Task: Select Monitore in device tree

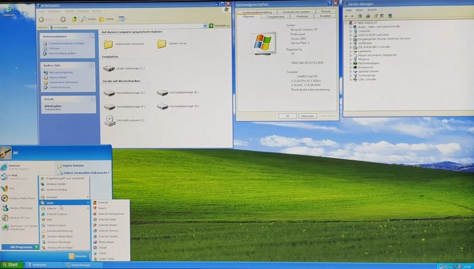Action: coord(363,60)
